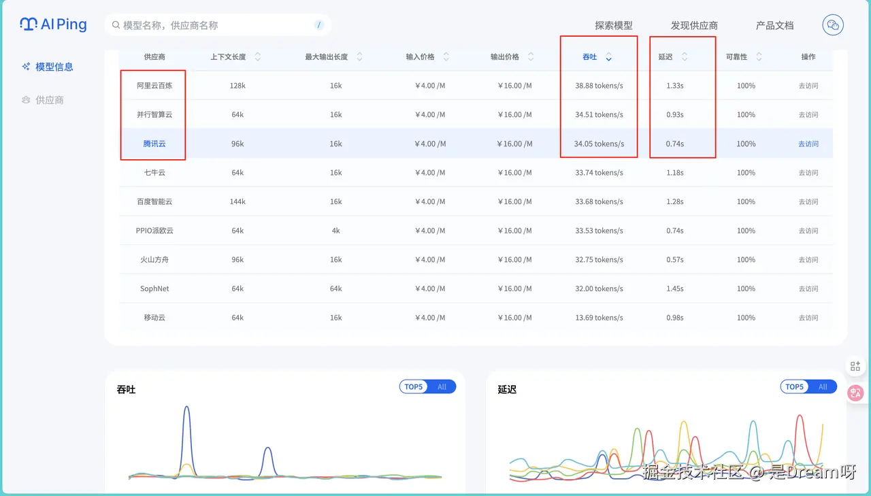Focus the model and supplier search field
The width and height of the screenshot is (871, 496).
click(218, 25)
